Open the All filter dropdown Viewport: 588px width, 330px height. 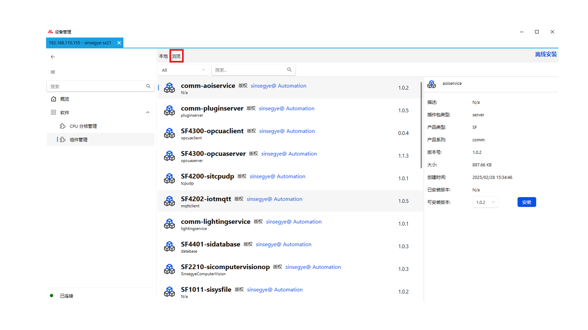coord(183,70)
